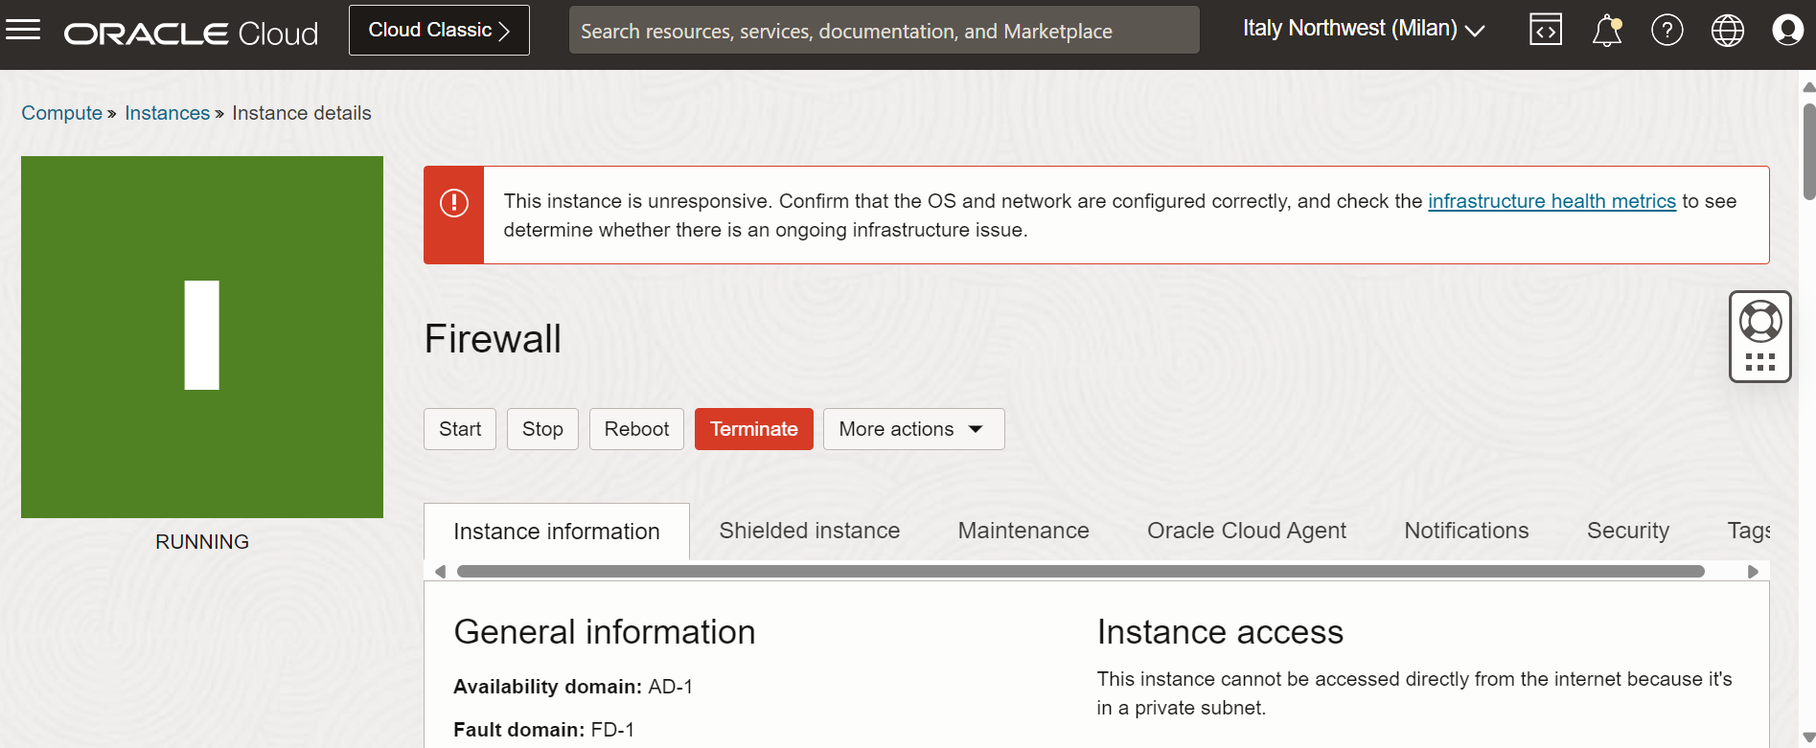
Task: Click the red Terminate button
Action: pyautogui.click(x=754, y=429)
